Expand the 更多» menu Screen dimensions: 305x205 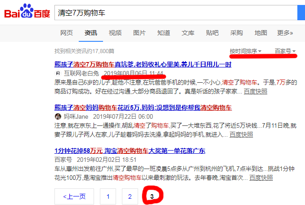285,33
